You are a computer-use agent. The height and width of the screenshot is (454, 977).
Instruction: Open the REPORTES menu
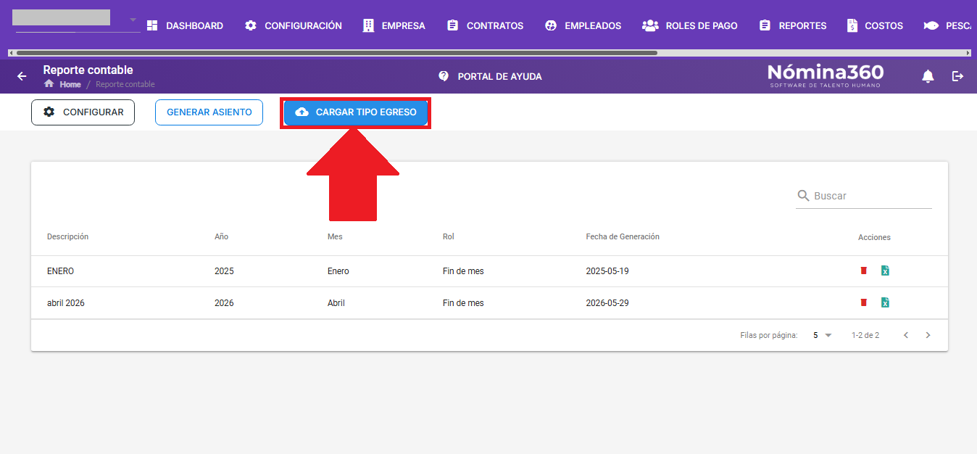tap(792, 25)
